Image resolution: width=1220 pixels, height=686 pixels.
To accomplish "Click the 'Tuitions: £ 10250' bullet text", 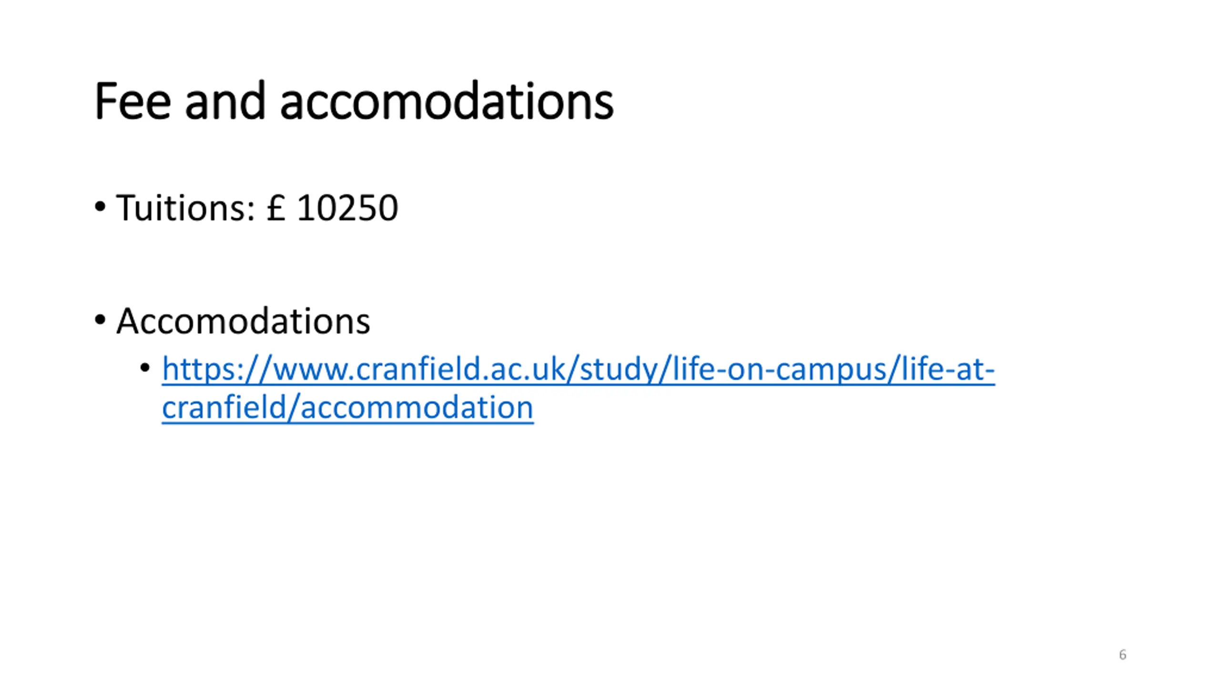I will click(x=257, y=208).
